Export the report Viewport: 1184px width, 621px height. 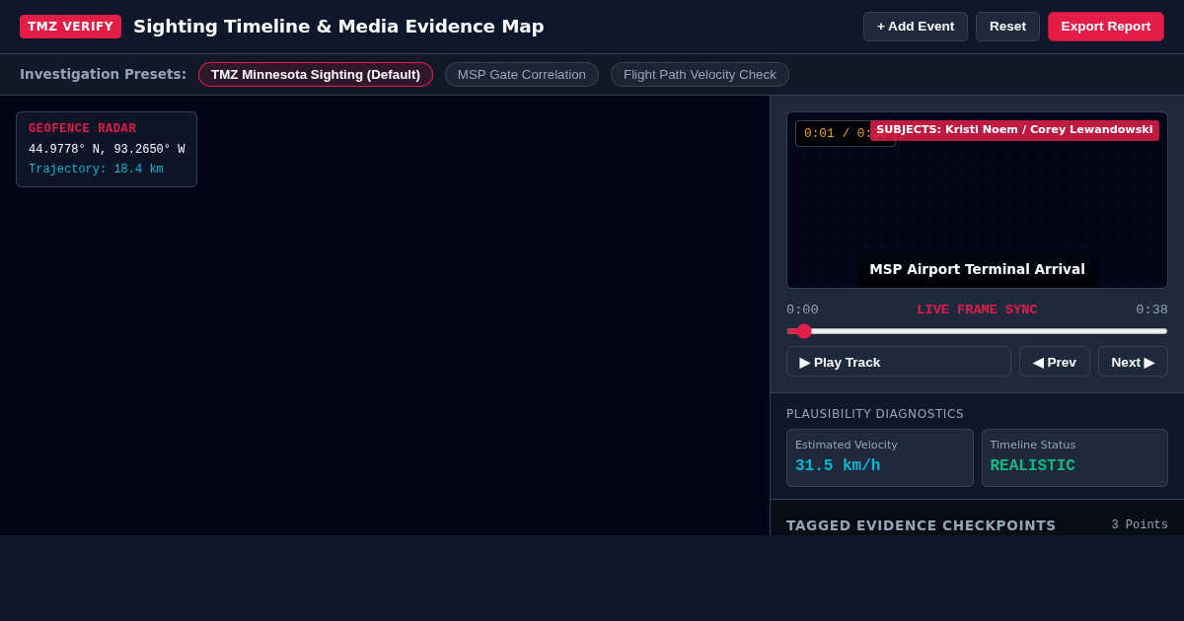pos(1106,27)
